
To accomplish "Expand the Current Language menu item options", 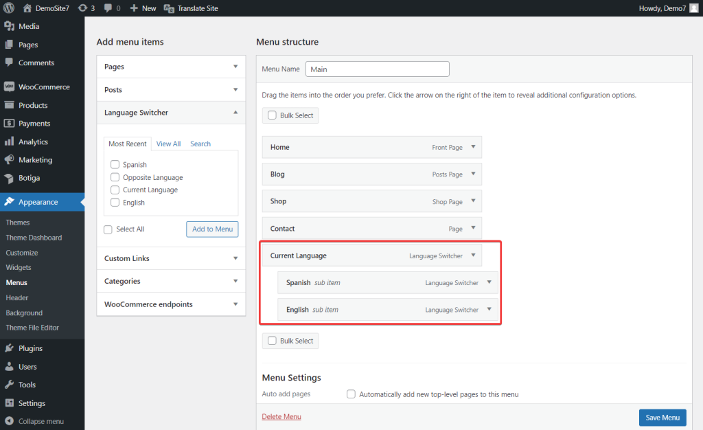I will coord(473,255).
